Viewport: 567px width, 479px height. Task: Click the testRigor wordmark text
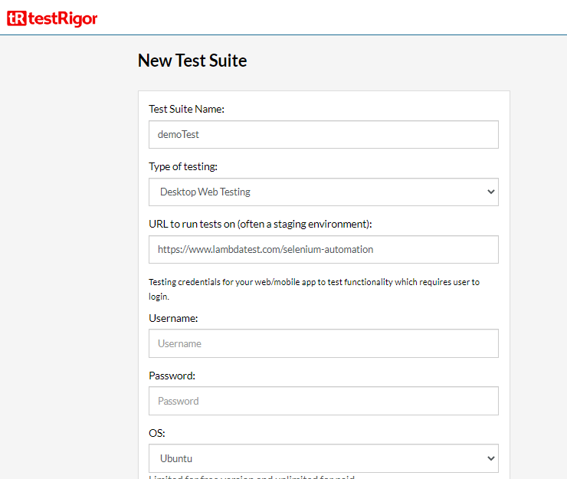(x=62, y=18)
